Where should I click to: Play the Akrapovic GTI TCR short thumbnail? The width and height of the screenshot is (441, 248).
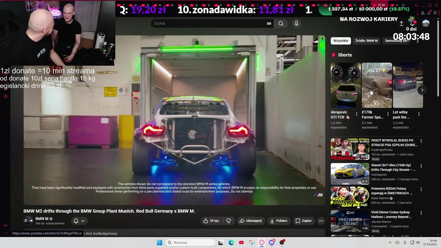point(346,85)
